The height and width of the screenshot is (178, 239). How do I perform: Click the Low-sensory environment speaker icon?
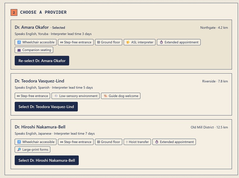(56, 96)
